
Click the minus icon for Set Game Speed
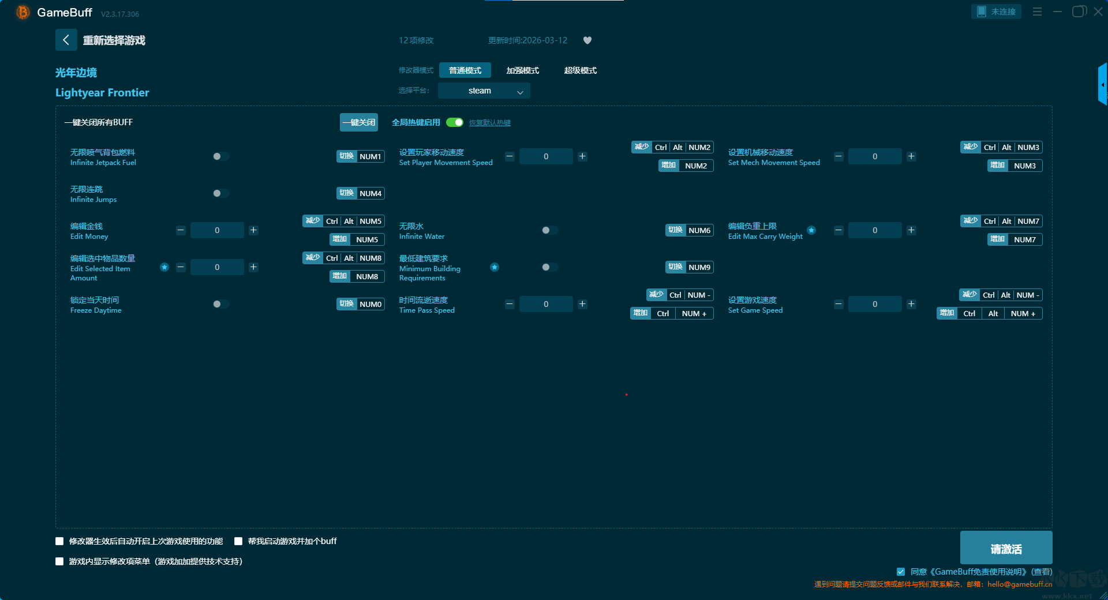pos(839,304)
